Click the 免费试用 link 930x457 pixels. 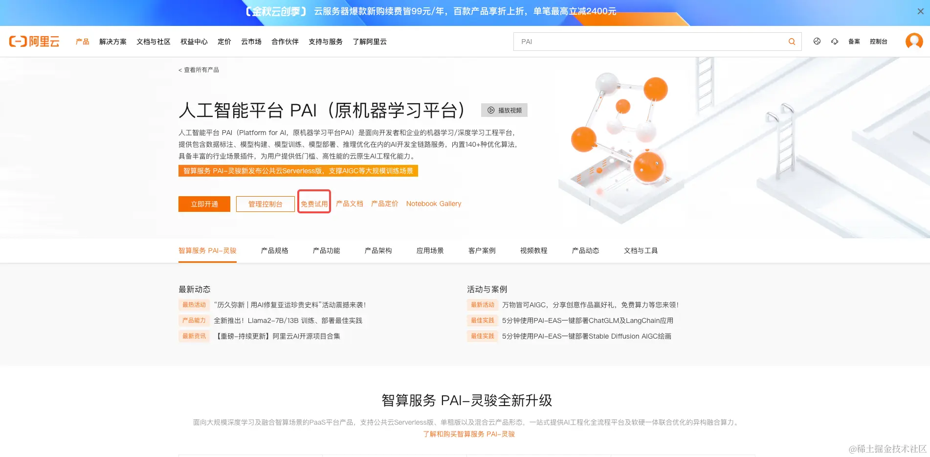click(x=314, y=204)
